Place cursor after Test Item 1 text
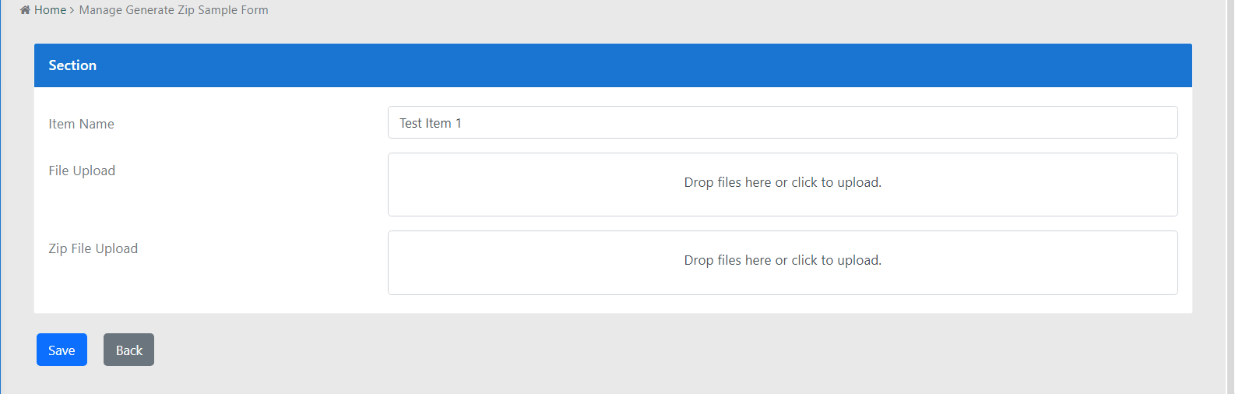1235x394 pixels. [463, 123]
